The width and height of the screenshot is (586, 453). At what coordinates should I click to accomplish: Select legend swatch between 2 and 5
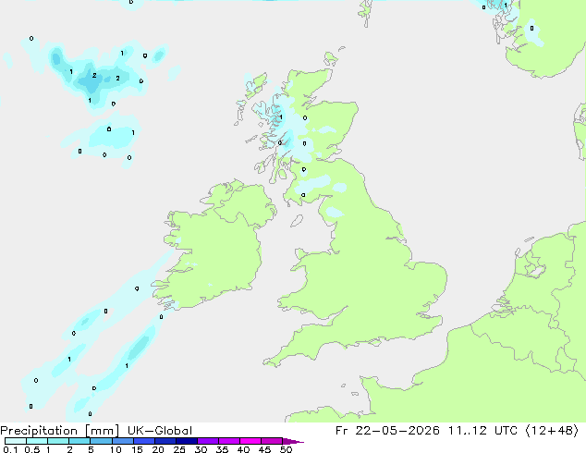(x=79, y=441)
